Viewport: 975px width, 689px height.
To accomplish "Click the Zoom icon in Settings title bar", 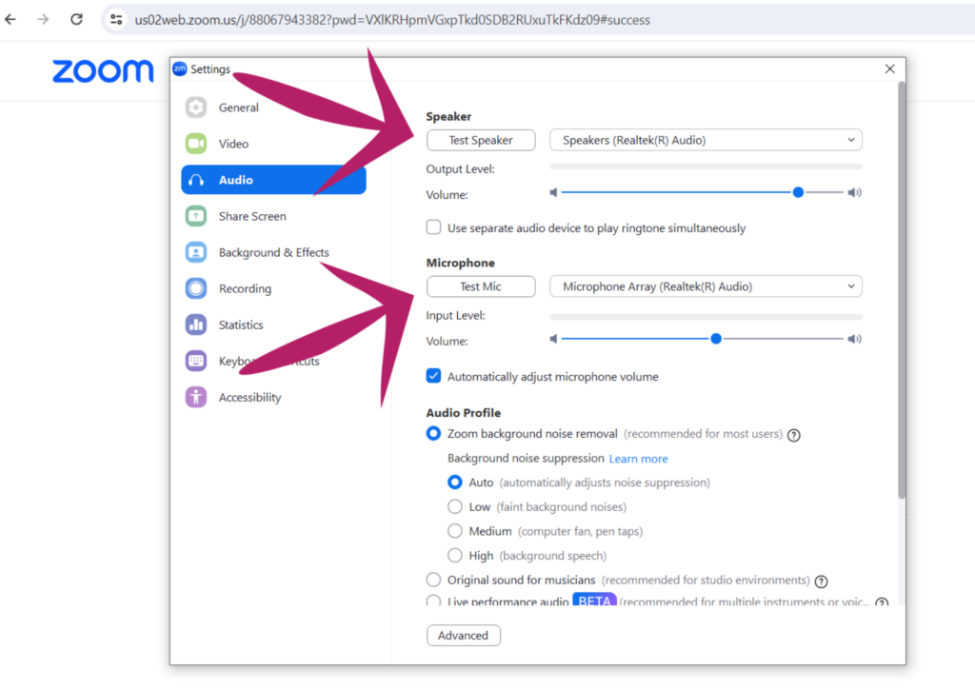I will click(x=180, y=69).
